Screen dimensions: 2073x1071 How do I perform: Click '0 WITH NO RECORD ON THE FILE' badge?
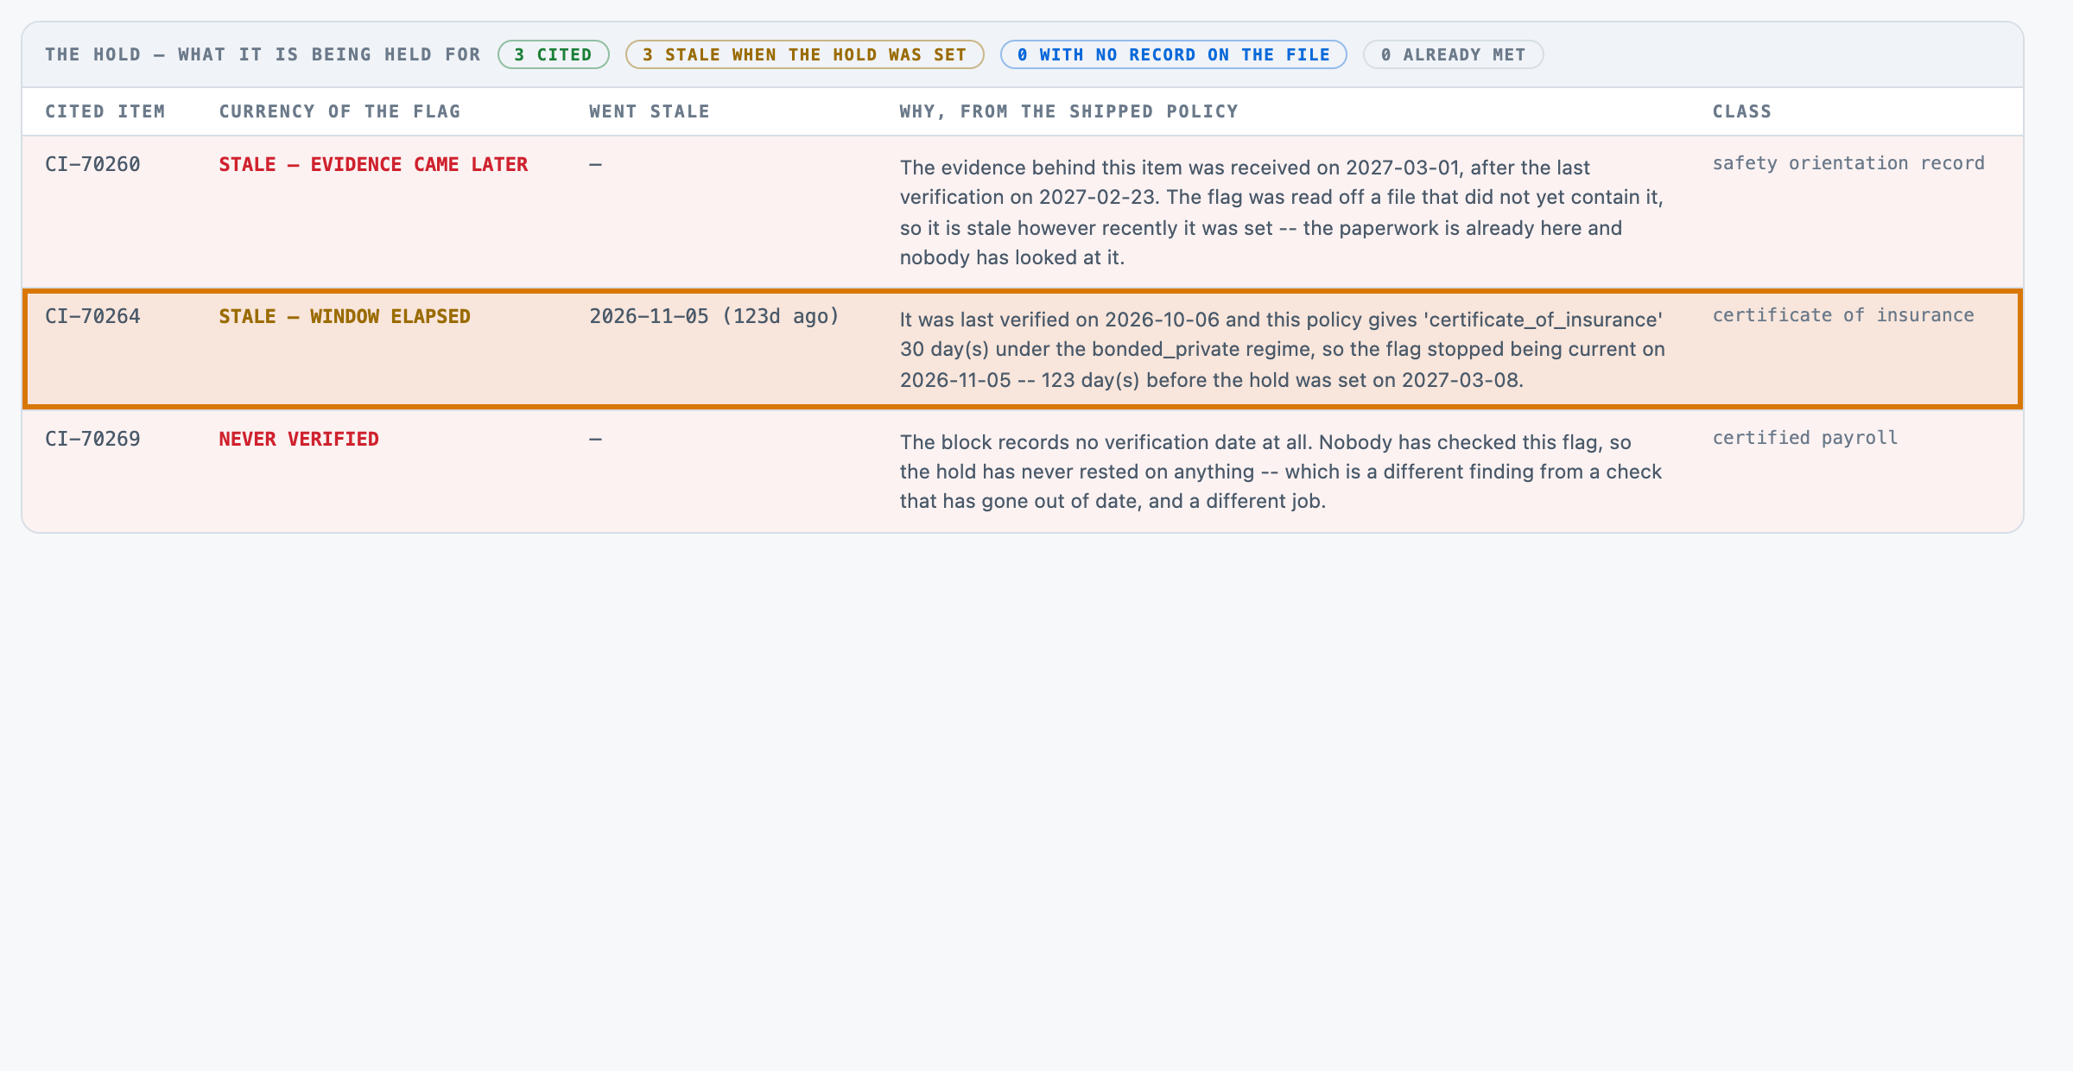coord(1173,54)
